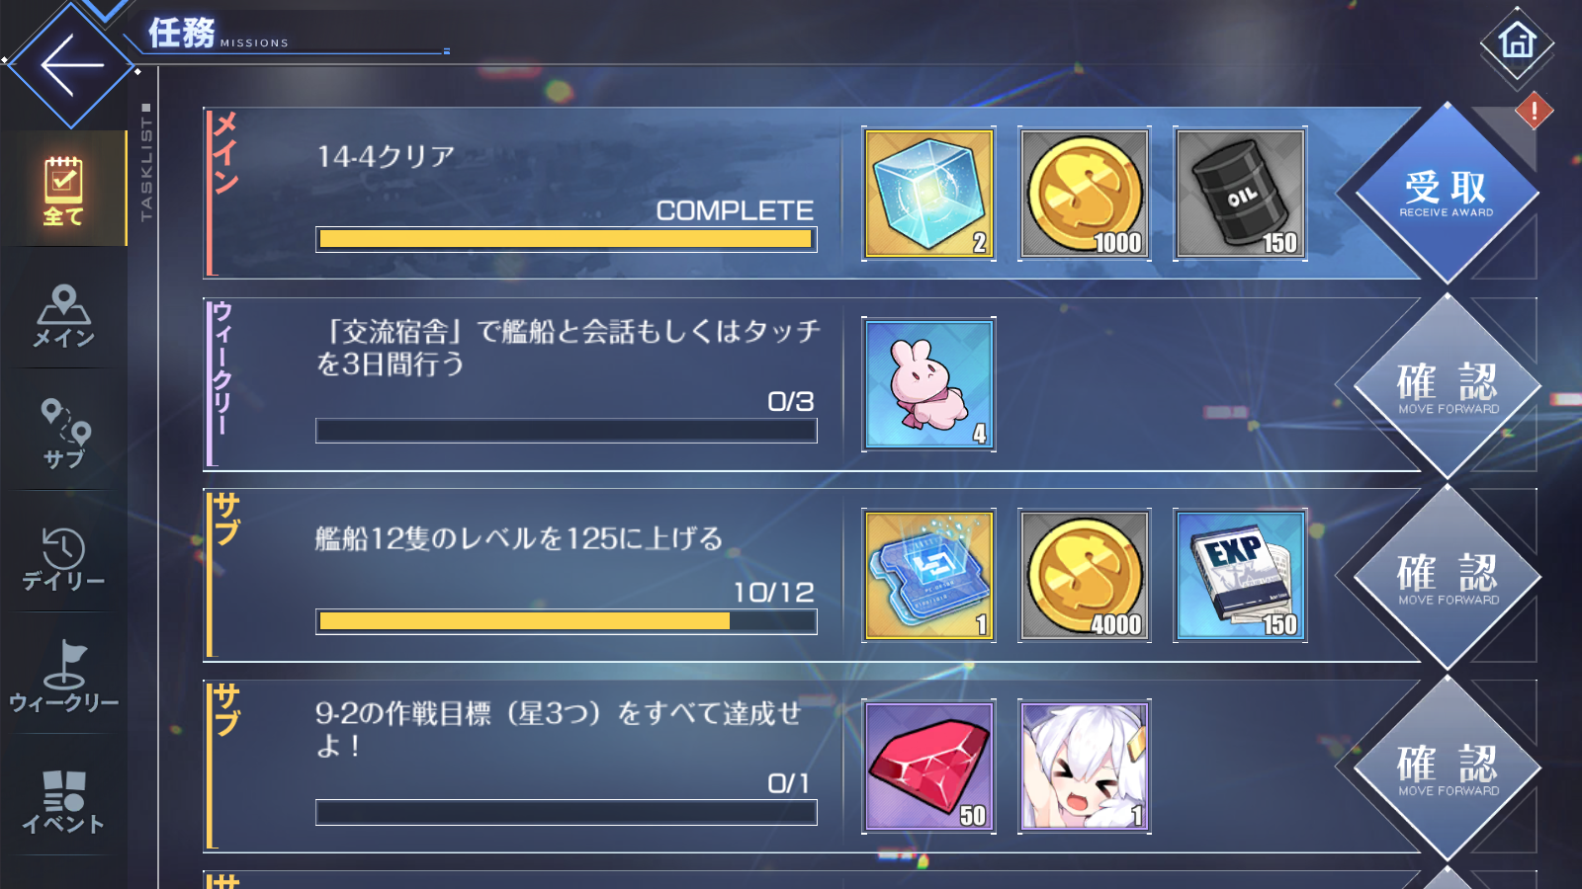
Task: Open the ウィークリー missions tab
Action: pos(64,677)
